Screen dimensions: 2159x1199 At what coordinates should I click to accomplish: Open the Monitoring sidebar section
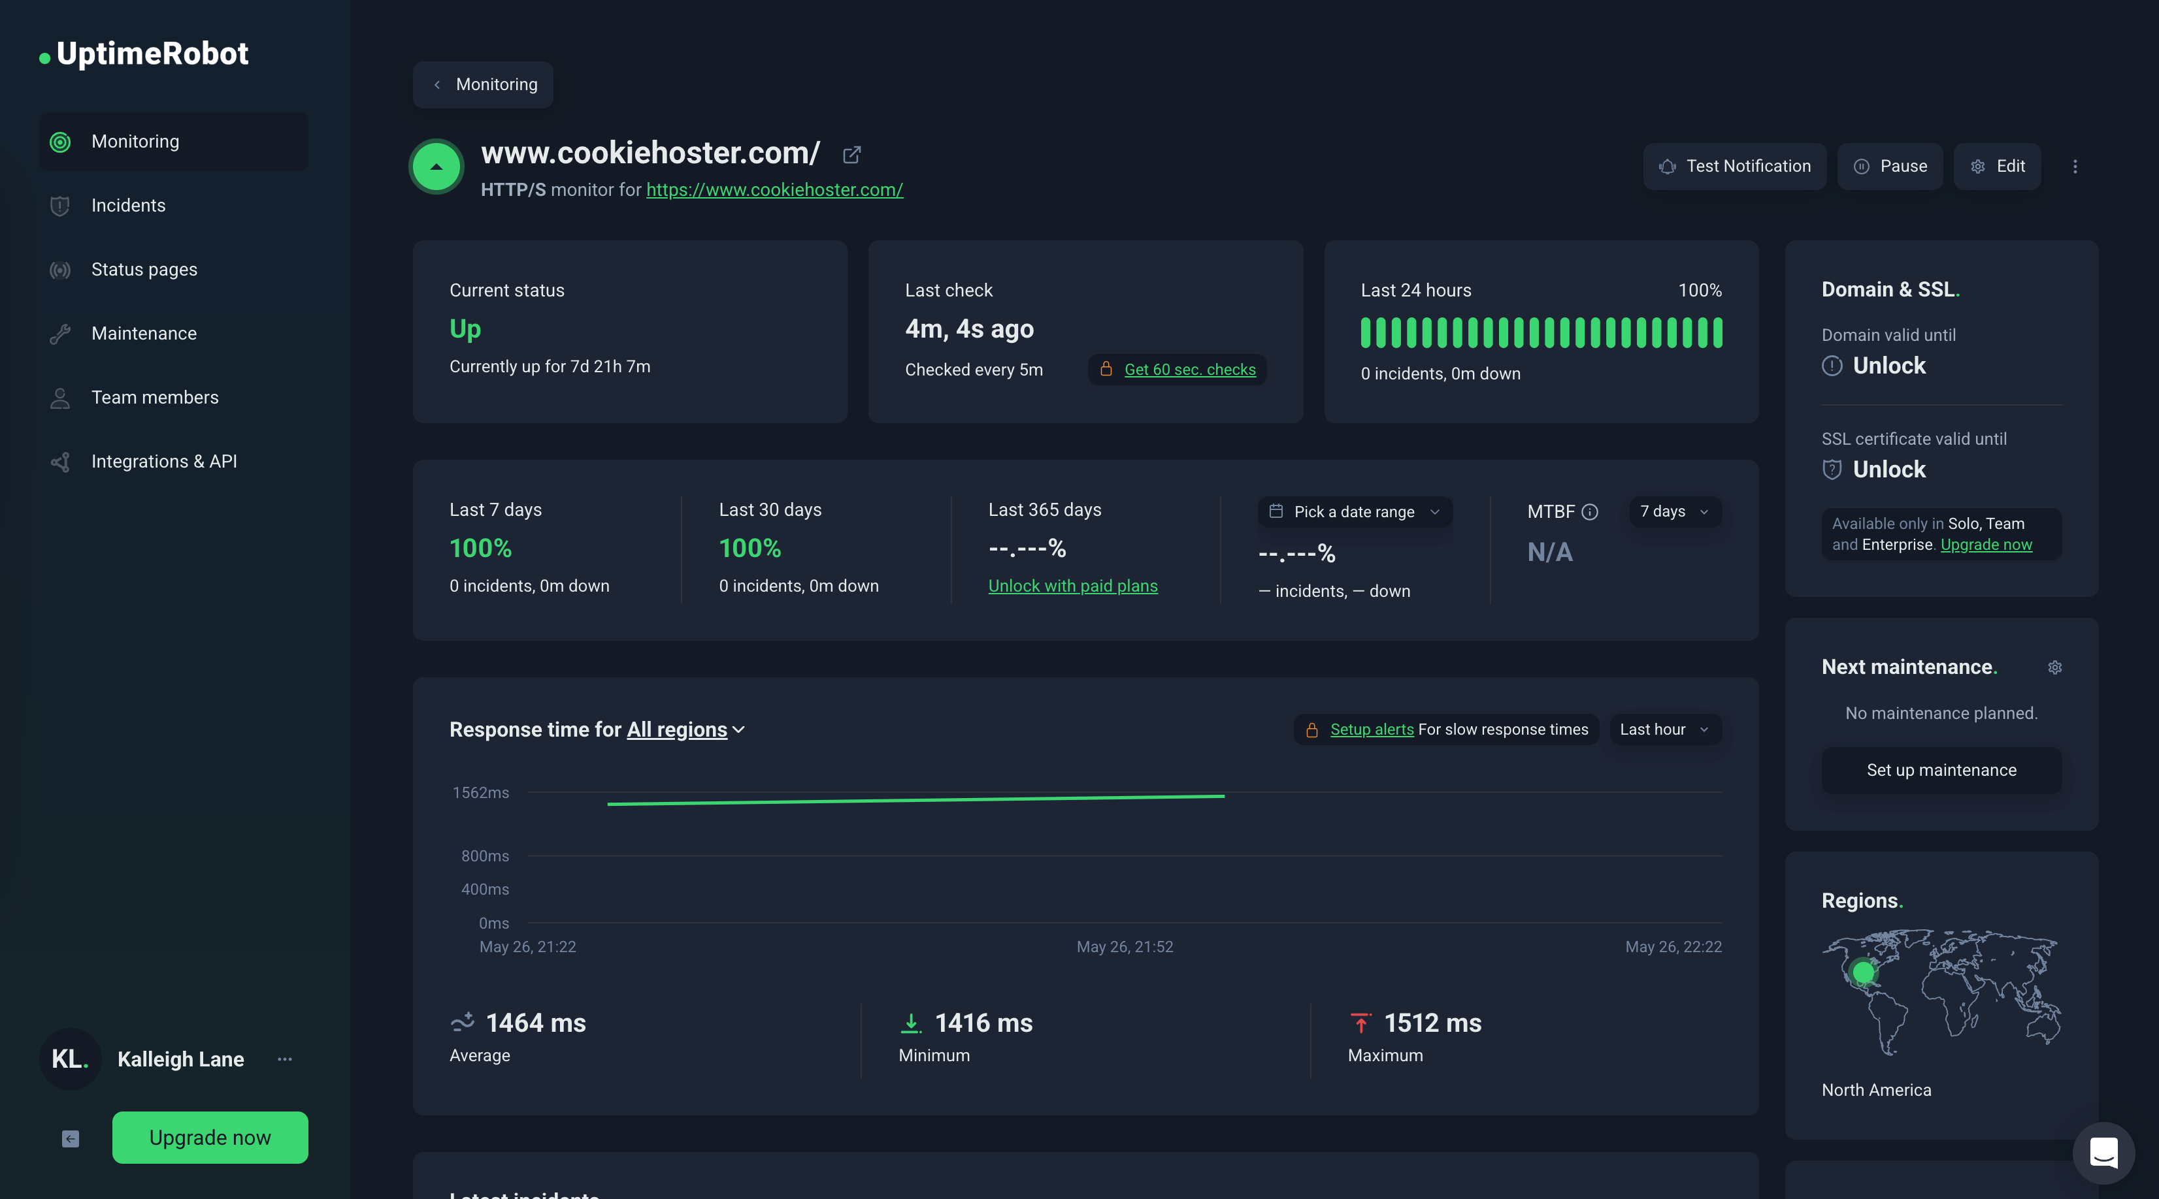pos(174,142)
